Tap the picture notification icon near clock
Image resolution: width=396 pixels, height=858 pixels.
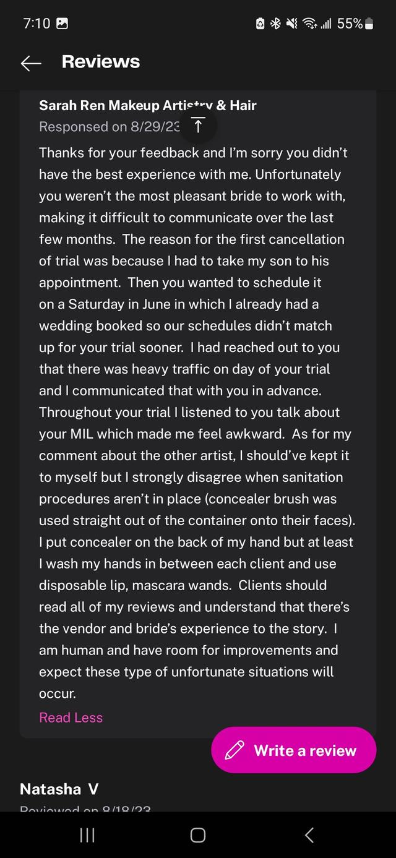62,24
